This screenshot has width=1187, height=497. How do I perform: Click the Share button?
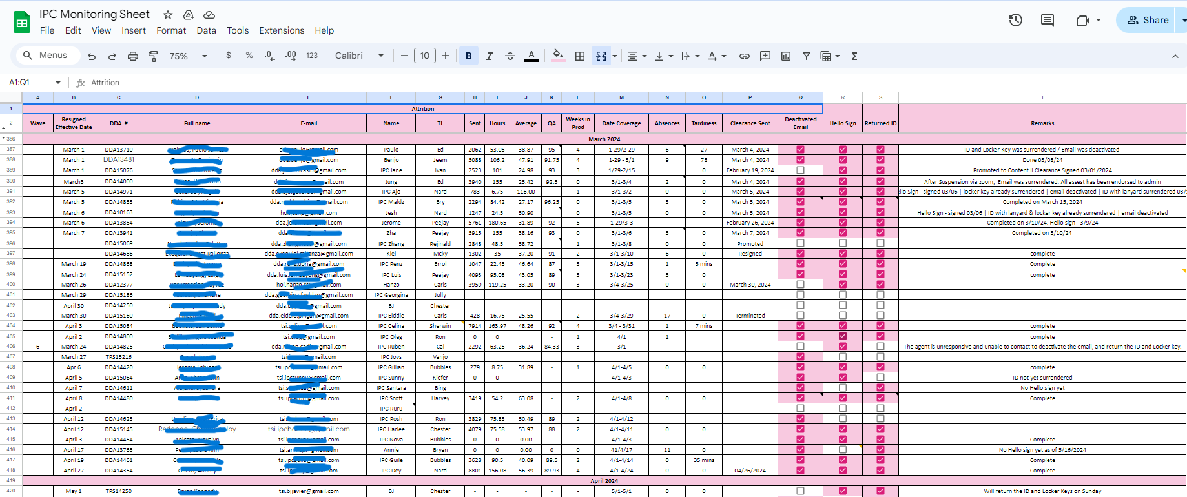coord(1148,20)
